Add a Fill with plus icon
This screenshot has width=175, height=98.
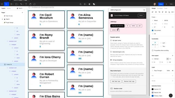[173, 76]
